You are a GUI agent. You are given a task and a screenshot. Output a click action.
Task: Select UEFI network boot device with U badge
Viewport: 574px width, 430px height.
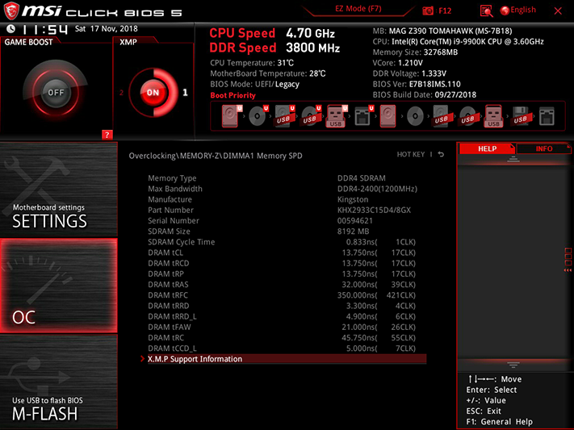[363, 116]
